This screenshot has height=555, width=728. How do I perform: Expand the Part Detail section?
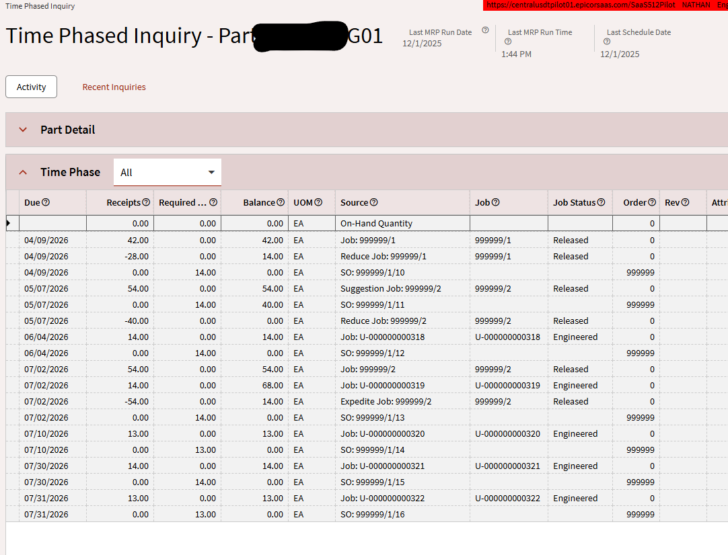[x=23, y=130]
